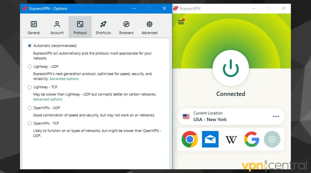Open the Browsers options tab

pos(126,27)
